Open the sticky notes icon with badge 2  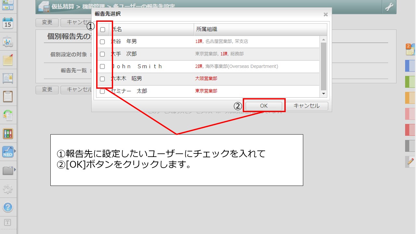tap(410, 49)
